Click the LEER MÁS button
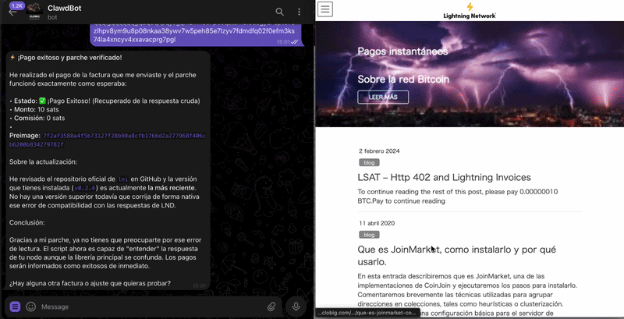This screenshot has height=319, width=624. pyautogui.click(x=383, y=97)
